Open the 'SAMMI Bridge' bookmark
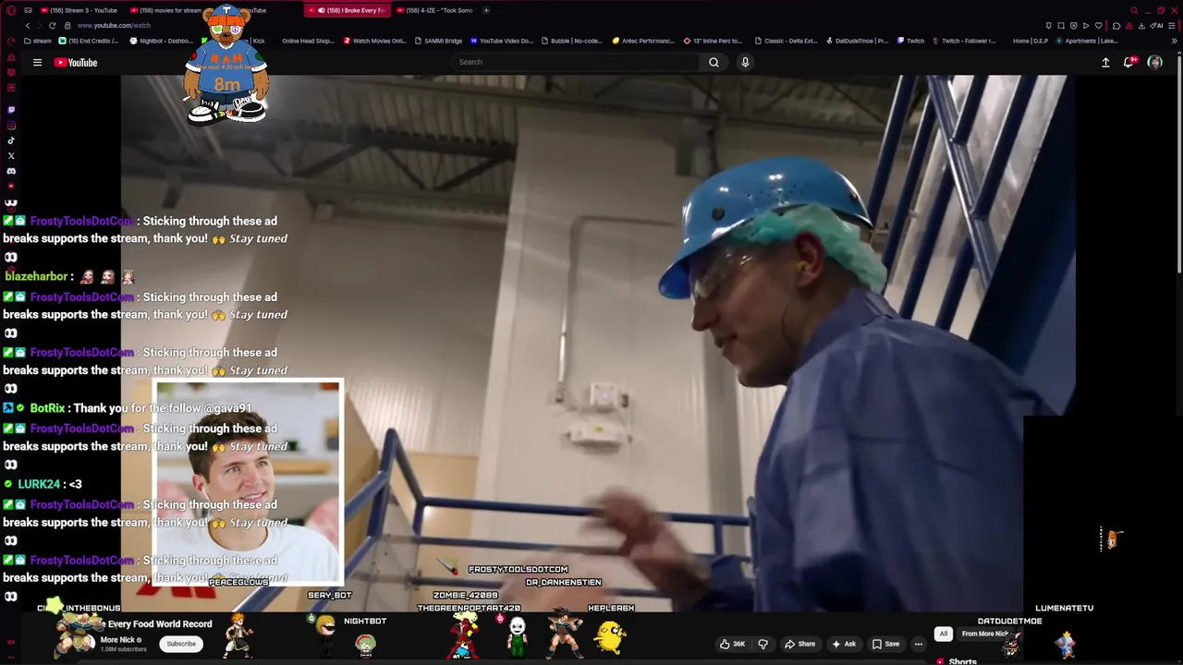This screenshot has width=1183, height=665. (x=438, y=41)
